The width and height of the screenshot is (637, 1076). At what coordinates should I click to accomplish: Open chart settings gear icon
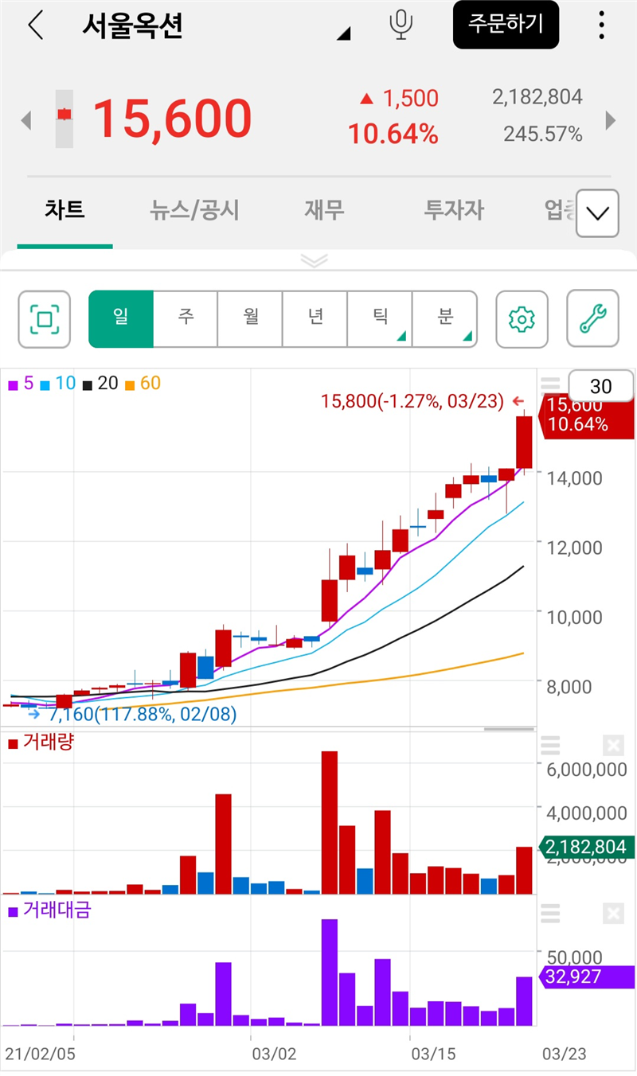tap(522, 319)
